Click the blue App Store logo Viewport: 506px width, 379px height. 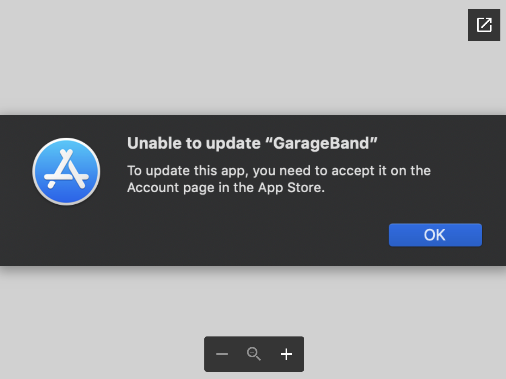66,171
